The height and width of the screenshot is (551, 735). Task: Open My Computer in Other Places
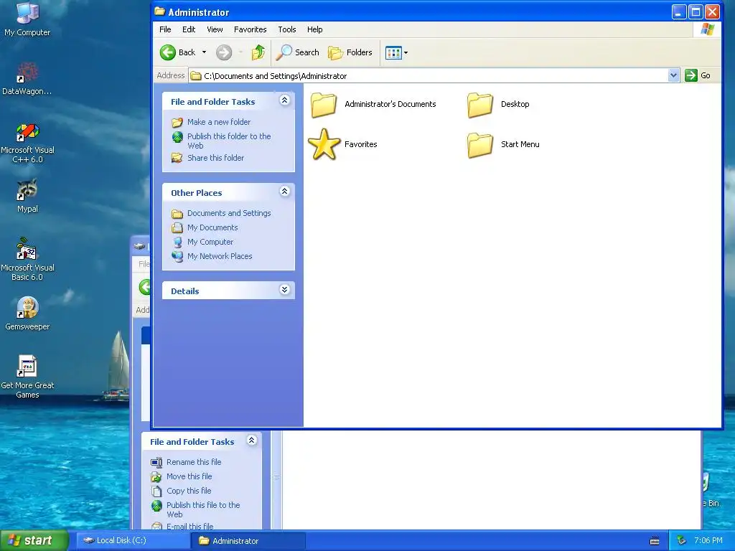210,242
